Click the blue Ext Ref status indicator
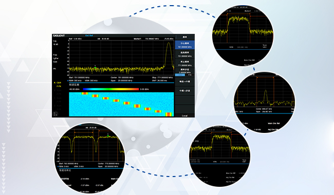 [89, 35]
